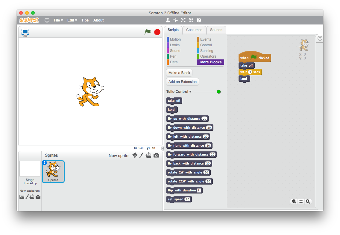This screenshot has width=340, height=235.
Task: Create a new sprite from camera
Action: 156,155
